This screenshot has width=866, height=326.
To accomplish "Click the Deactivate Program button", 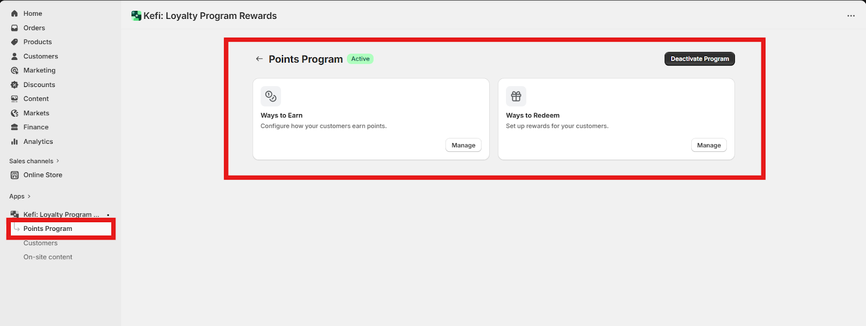I will pos(699,59).
